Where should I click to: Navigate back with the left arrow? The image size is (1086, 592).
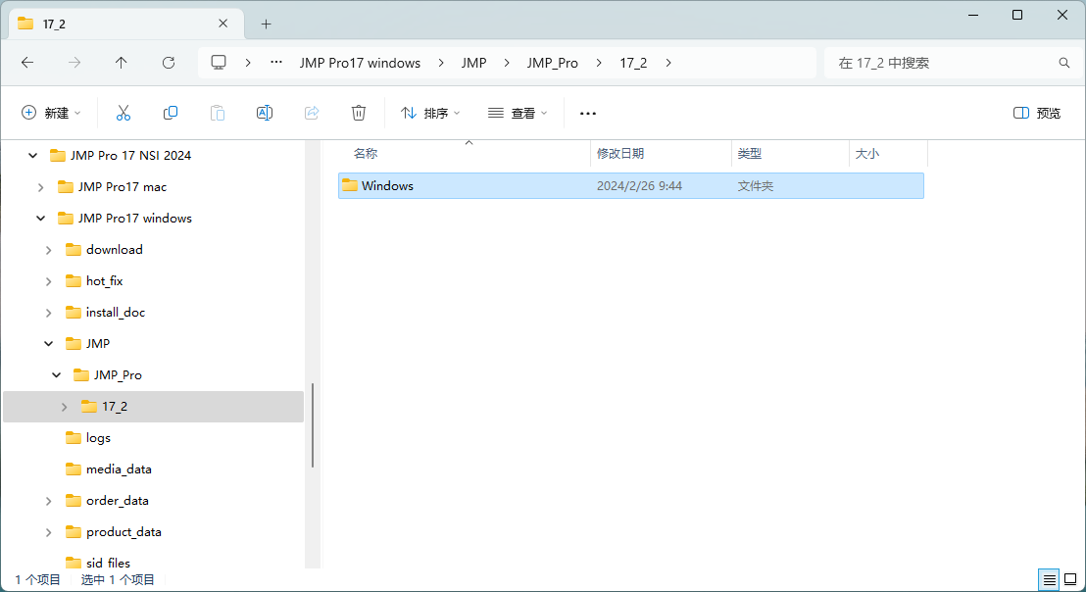tap(27, 63)
